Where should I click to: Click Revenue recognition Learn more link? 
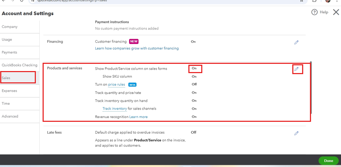click(138, 117)
